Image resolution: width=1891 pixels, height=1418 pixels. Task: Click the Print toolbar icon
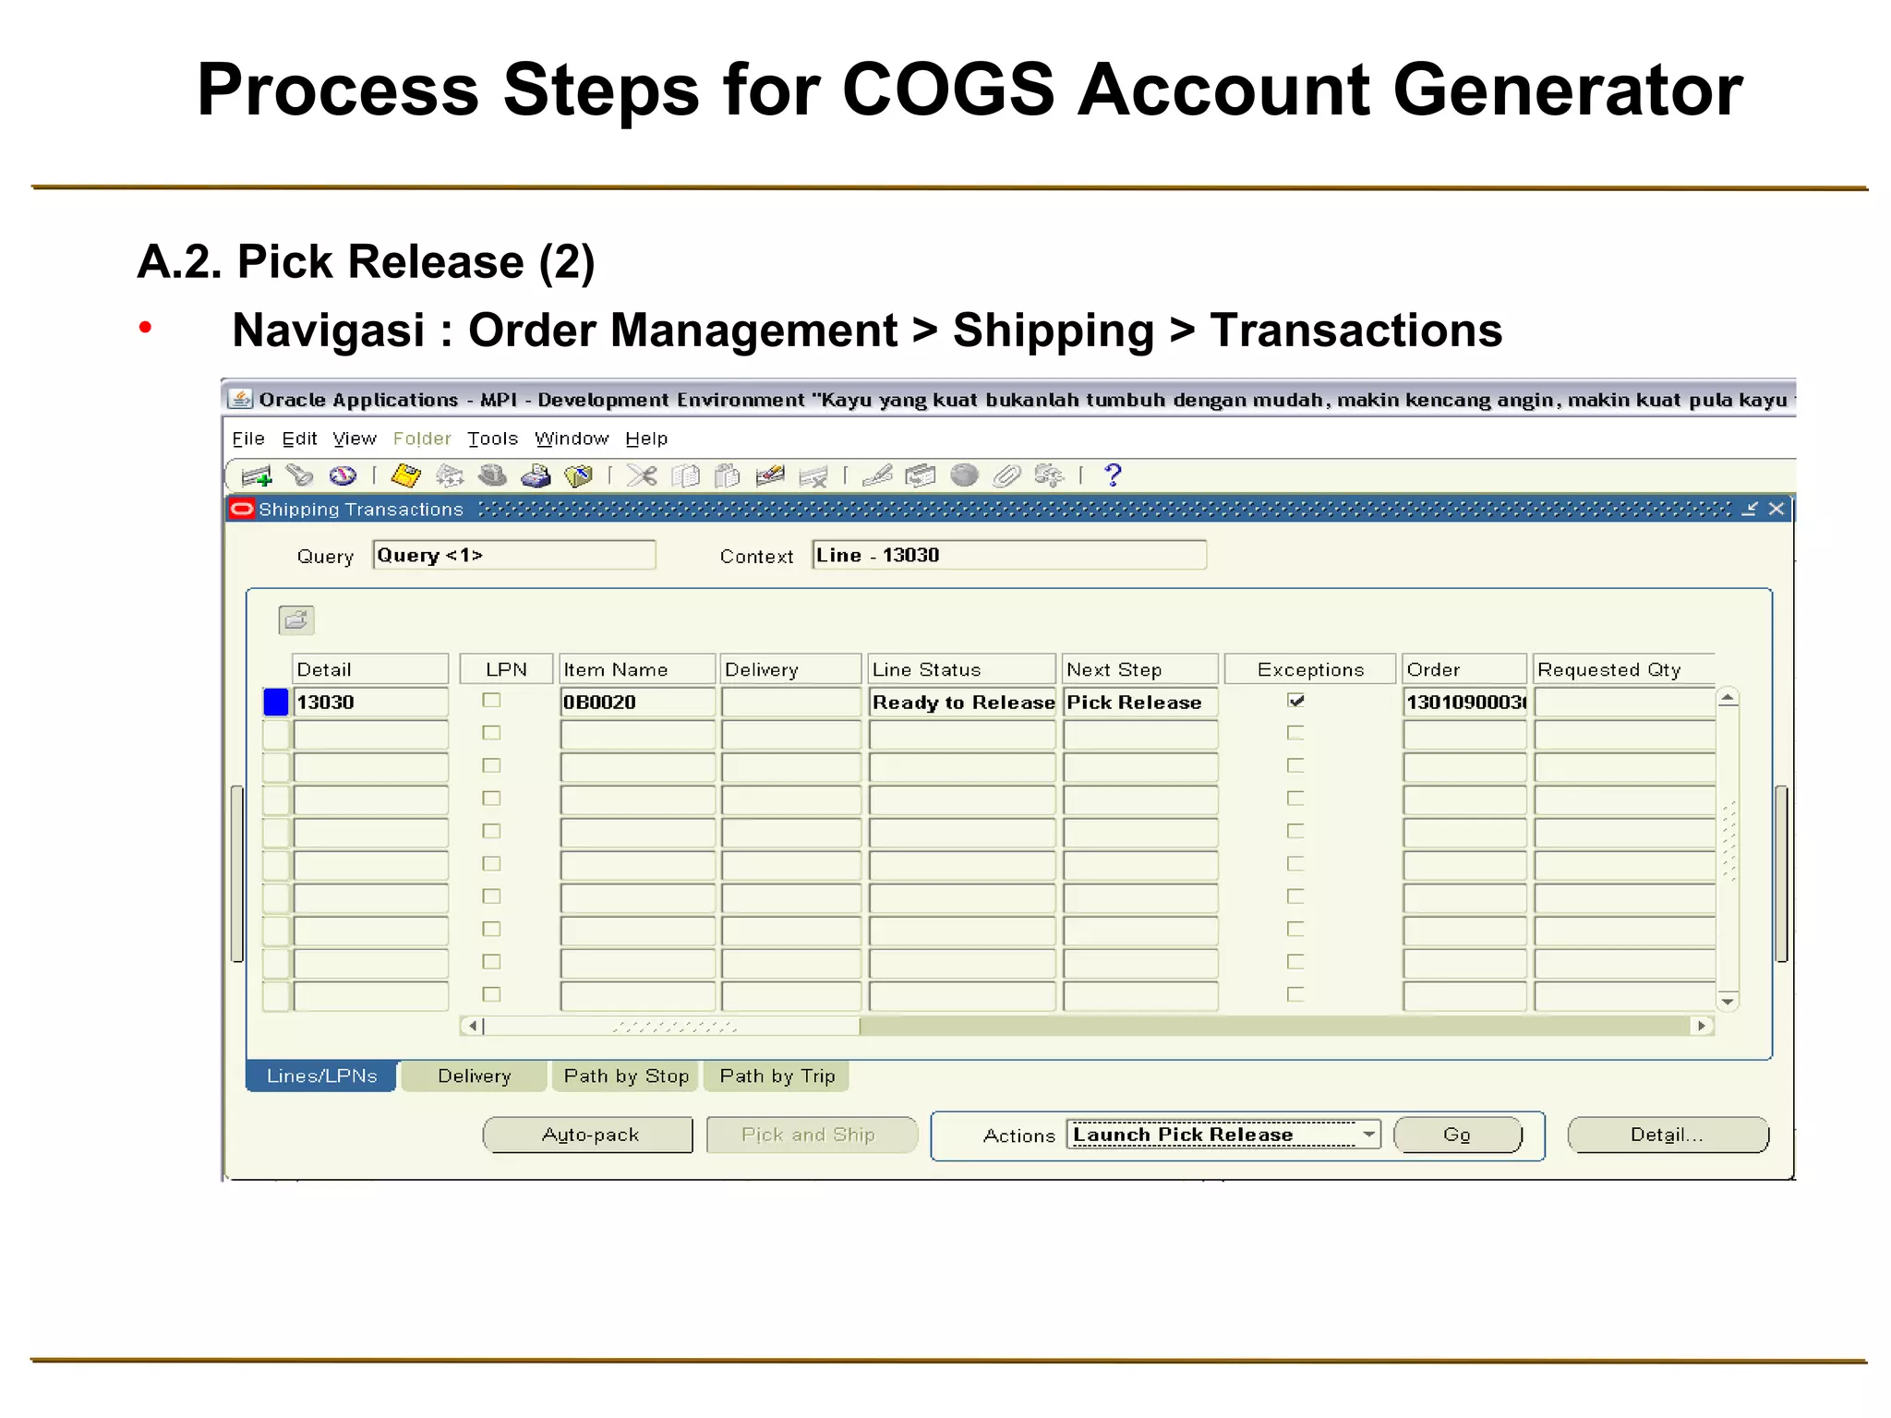[x=536, y=475]
